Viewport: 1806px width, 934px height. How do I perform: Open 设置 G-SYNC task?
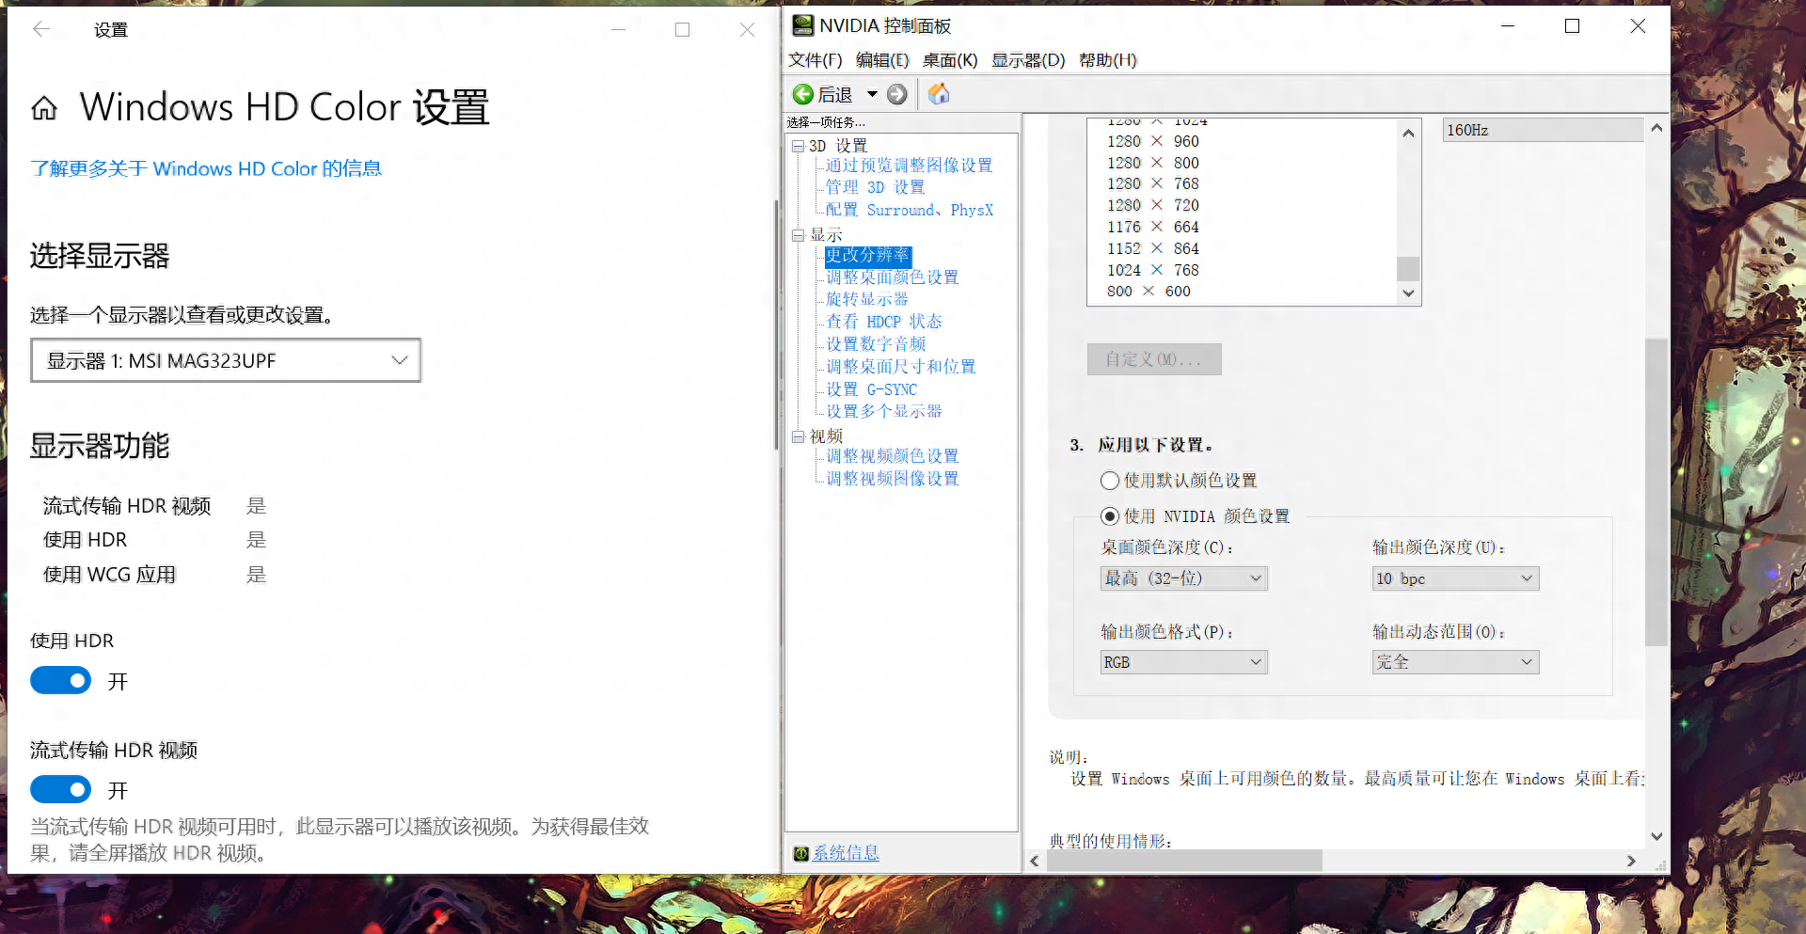pyautogui.click(x=871, y=389)
